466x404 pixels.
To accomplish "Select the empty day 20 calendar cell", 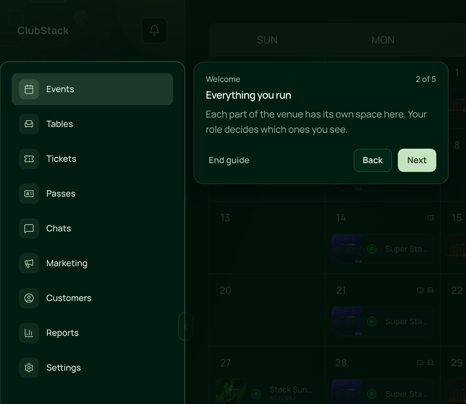I will [x=267, y=310].
